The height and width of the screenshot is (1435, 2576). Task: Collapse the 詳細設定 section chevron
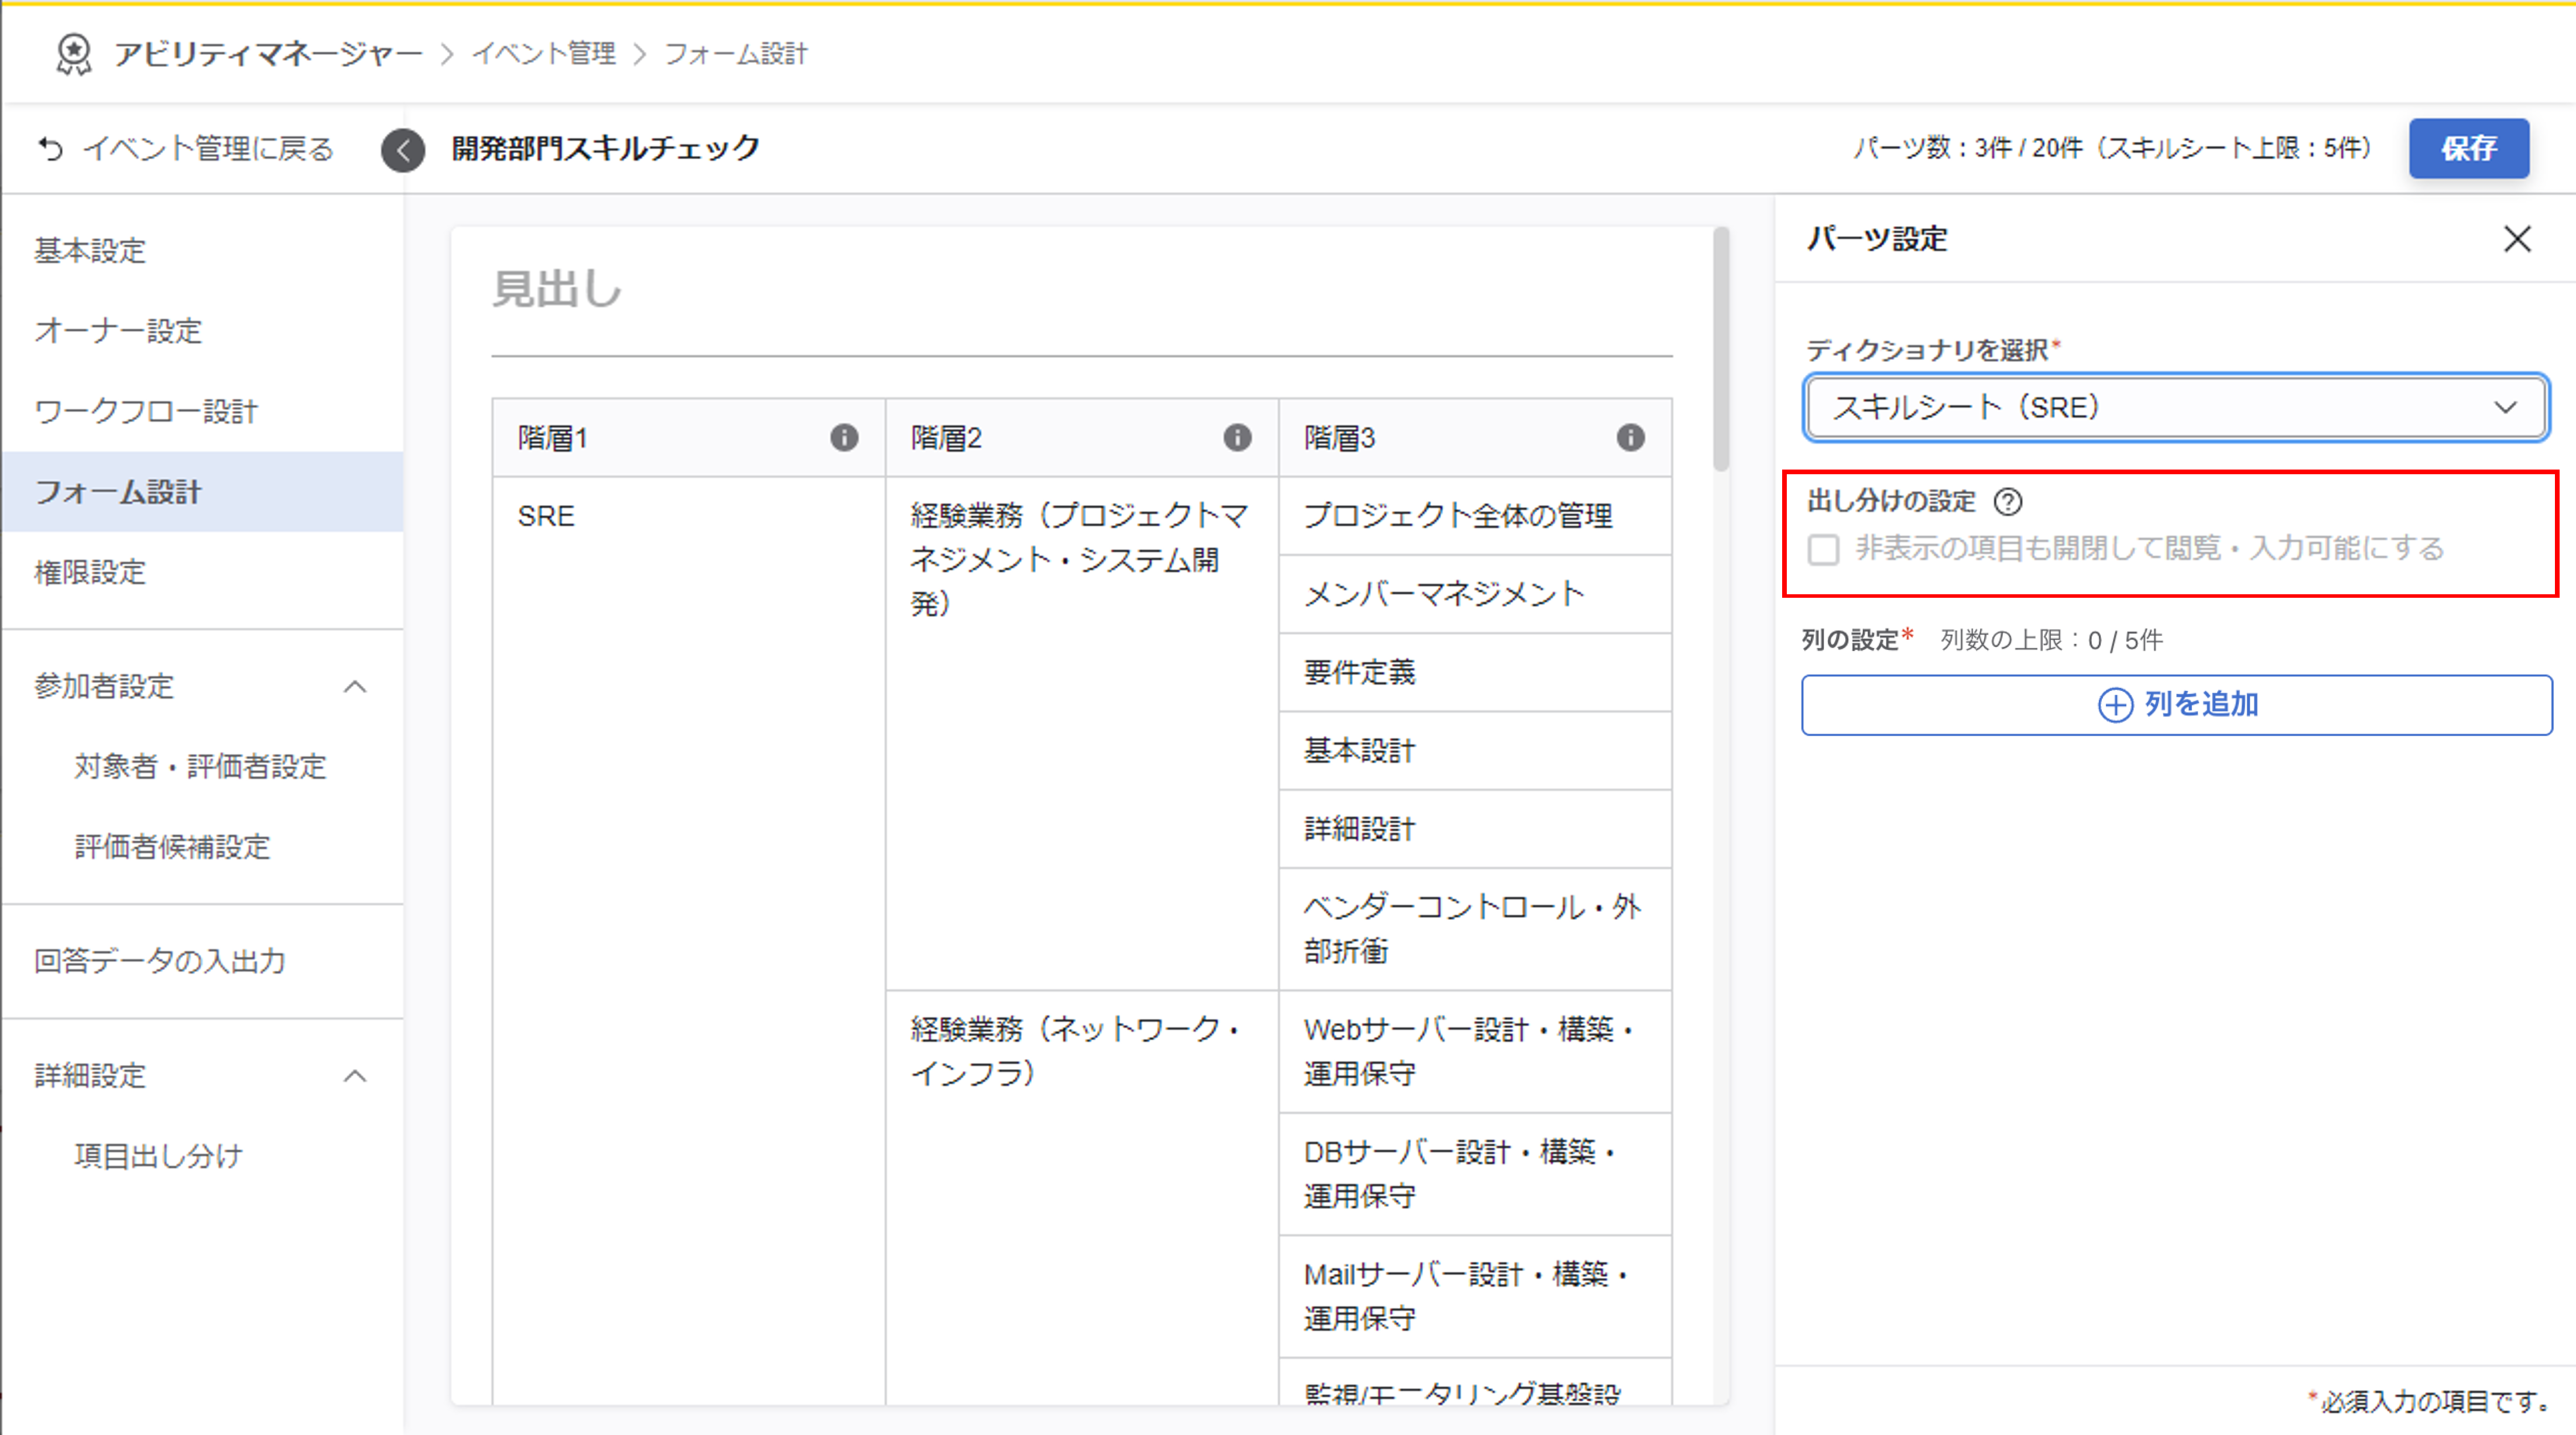pos(355,1076)
